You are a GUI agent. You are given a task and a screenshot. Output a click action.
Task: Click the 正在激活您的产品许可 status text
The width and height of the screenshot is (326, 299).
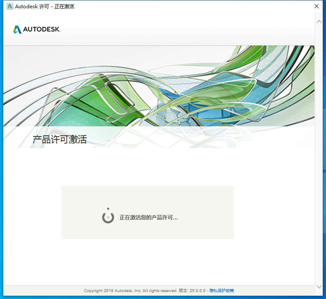[x=149, y=217]
